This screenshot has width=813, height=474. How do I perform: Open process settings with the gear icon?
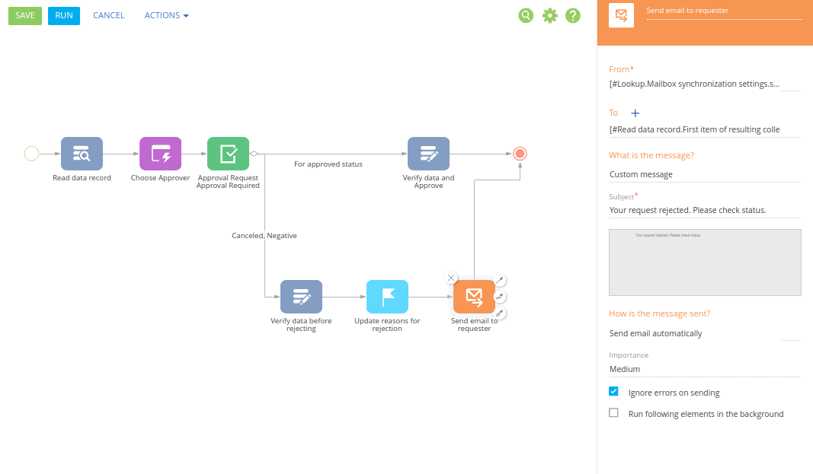point(549,15)
